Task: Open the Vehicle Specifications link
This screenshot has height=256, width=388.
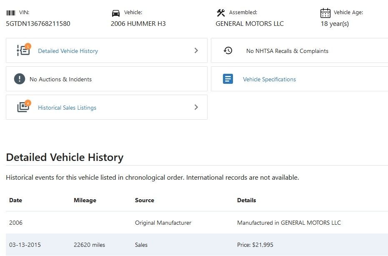Action: point(269,79)
